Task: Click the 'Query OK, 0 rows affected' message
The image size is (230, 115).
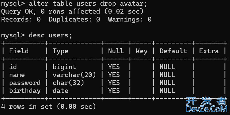Action: [x=50, y=12]
